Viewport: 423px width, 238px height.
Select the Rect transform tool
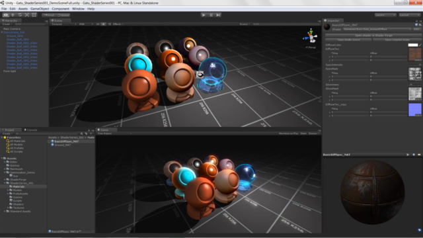34,15
